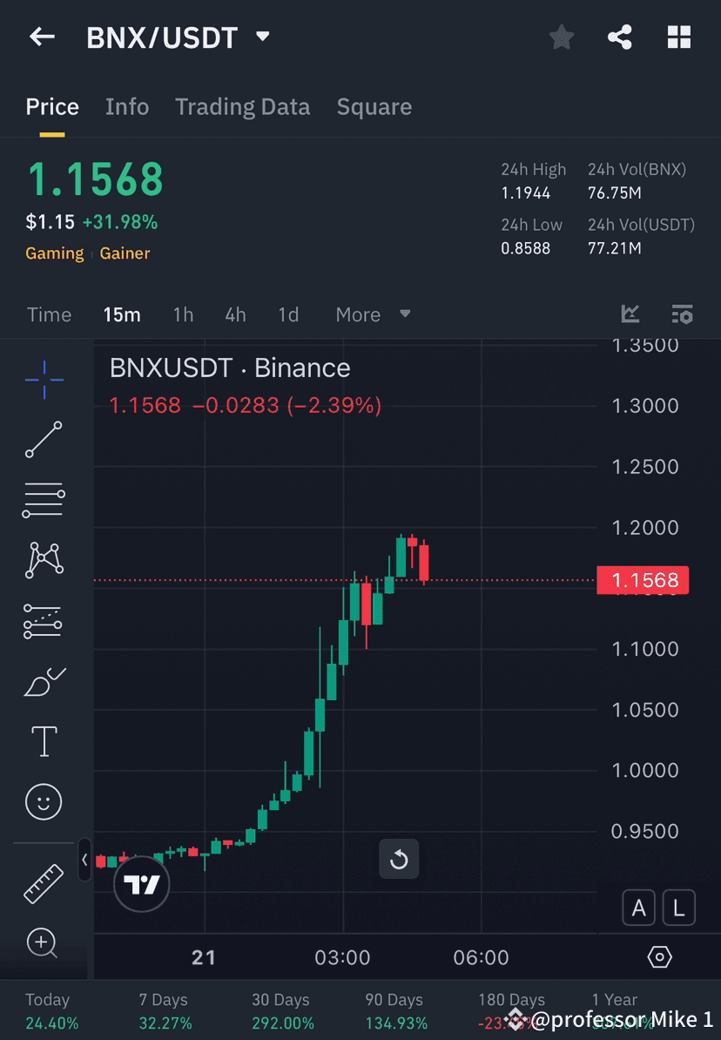Click the Zoom In magnifier tool
Image resolution: width=721 pixels, height=1040 pixels.
44,944
